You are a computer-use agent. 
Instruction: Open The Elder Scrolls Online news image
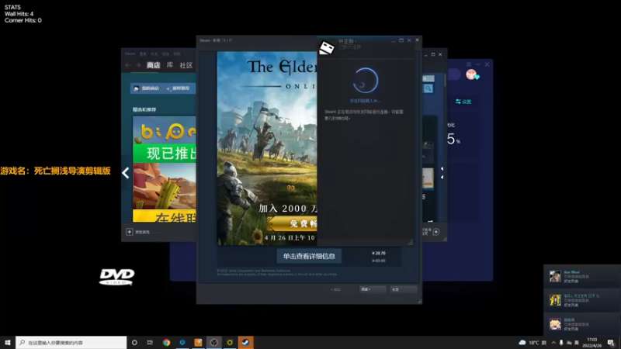coord(267,148)
